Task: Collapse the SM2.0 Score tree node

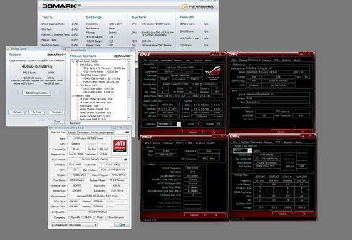Action: click(77, 65)
